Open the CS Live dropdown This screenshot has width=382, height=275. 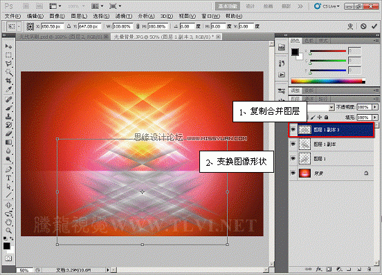click(x=327, y=6)
